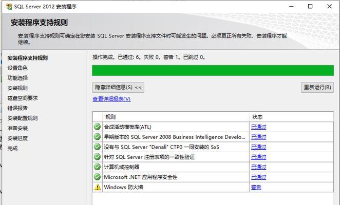
Task: Select 准备安装 step in sidebar
Action: coord(17,128)
